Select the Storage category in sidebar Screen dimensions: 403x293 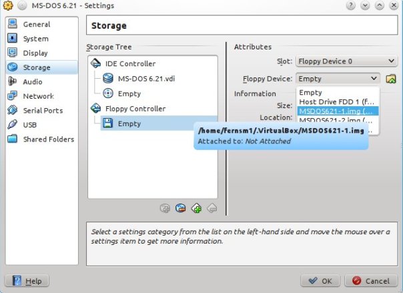(41, 67)
